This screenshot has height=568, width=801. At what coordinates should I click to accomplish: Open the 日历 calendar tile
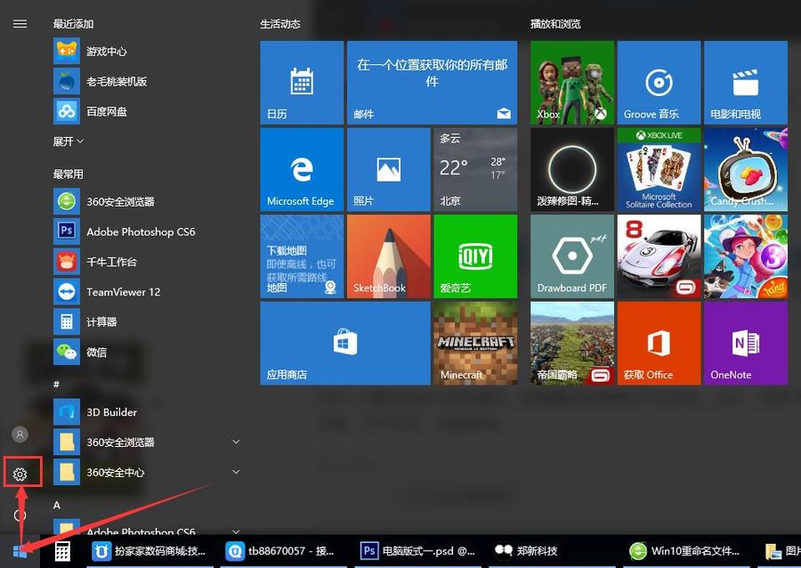point(302,83)
